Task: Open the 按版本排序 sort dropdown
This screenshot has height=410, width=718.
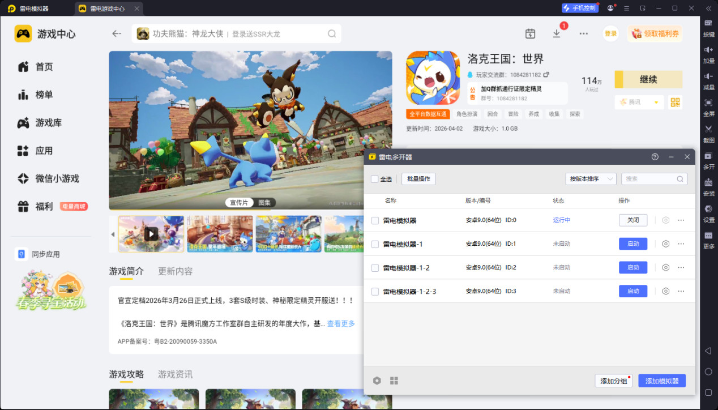Action: (591, 178)
